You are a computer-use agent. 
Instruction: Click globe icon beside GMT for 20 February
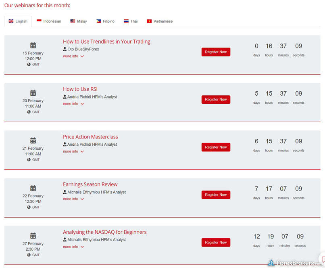click(29, 112)
